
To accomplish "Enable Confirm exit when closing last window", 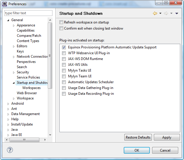I will click(61, 28).
